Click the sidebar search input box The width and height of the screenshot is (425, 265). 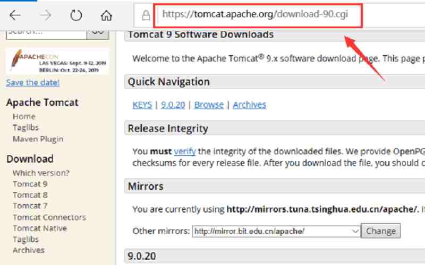[46, 34]
